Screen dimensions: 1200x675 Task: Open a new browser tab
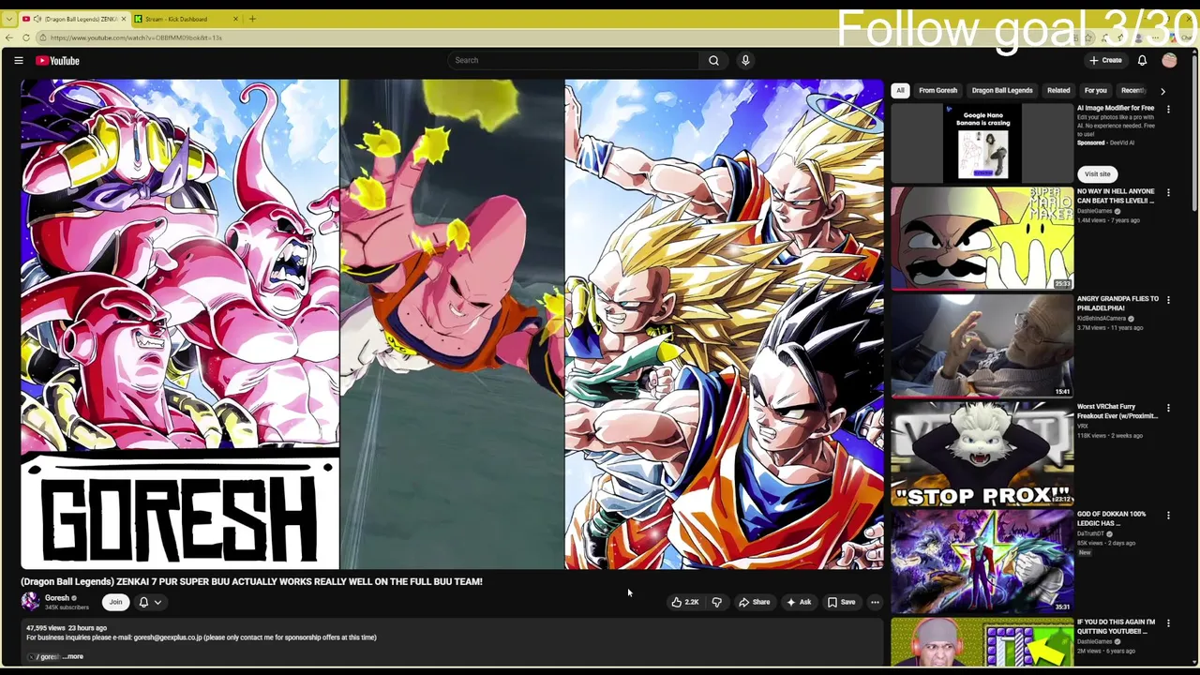point(252,19)
